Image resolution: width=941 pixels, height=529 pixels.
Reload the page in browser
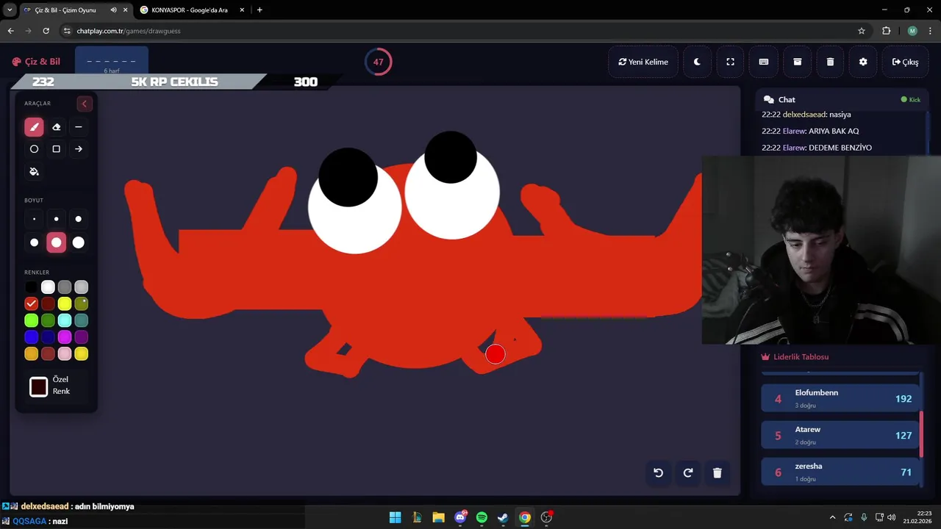(x=46, y=31)
